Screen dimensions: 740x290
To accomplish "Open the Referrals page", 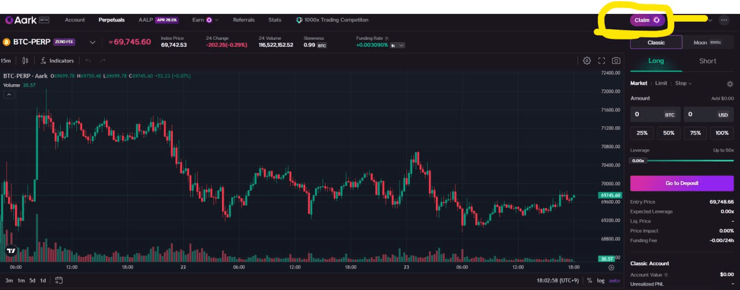I will (x=243, y=20).
